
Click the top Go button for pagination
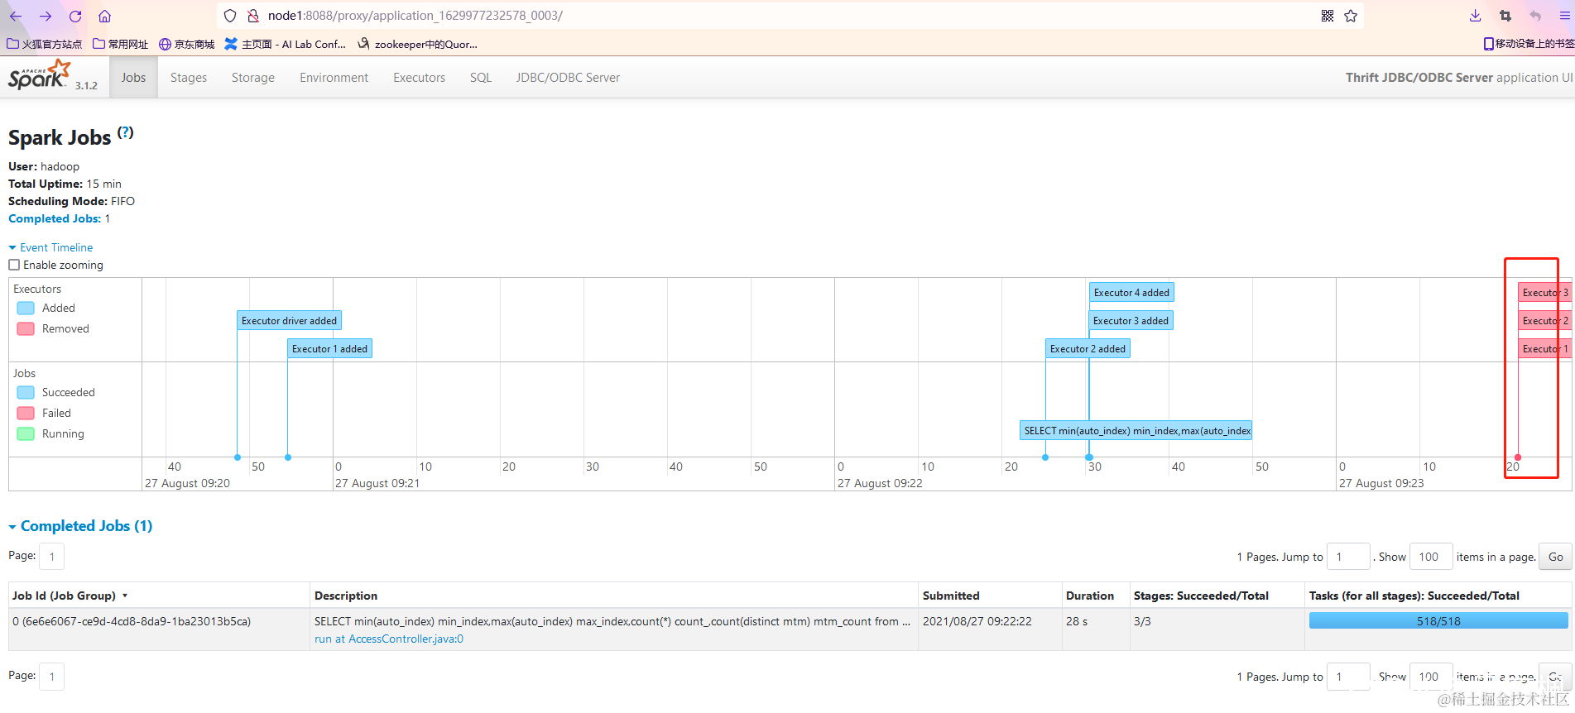1556,557
